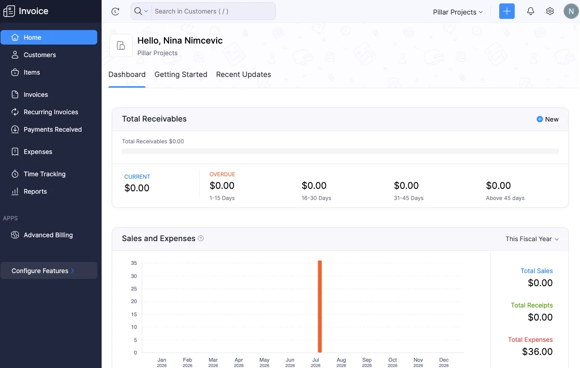The width and height of the screenshot is (580, 368).
Task: Click the Reports bar chart icon
Action: (x=15, y=191)
